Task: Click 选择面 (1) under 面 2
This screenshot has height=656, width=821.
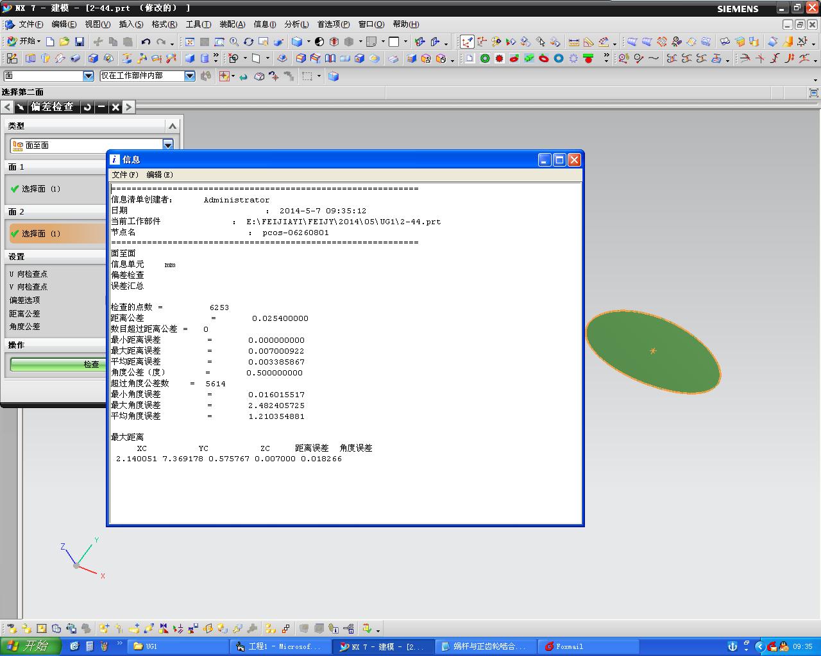Action: point(41,234)
